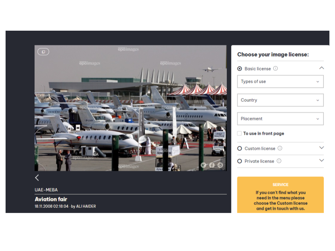Open the Types of use dropdown
Viewport: 335px width, 251px height.
click(280, 82)
